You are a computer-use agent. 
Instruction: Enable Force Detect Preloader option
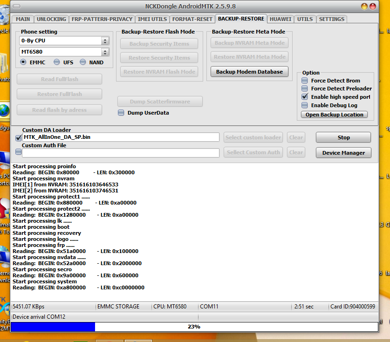pos(304,89)
